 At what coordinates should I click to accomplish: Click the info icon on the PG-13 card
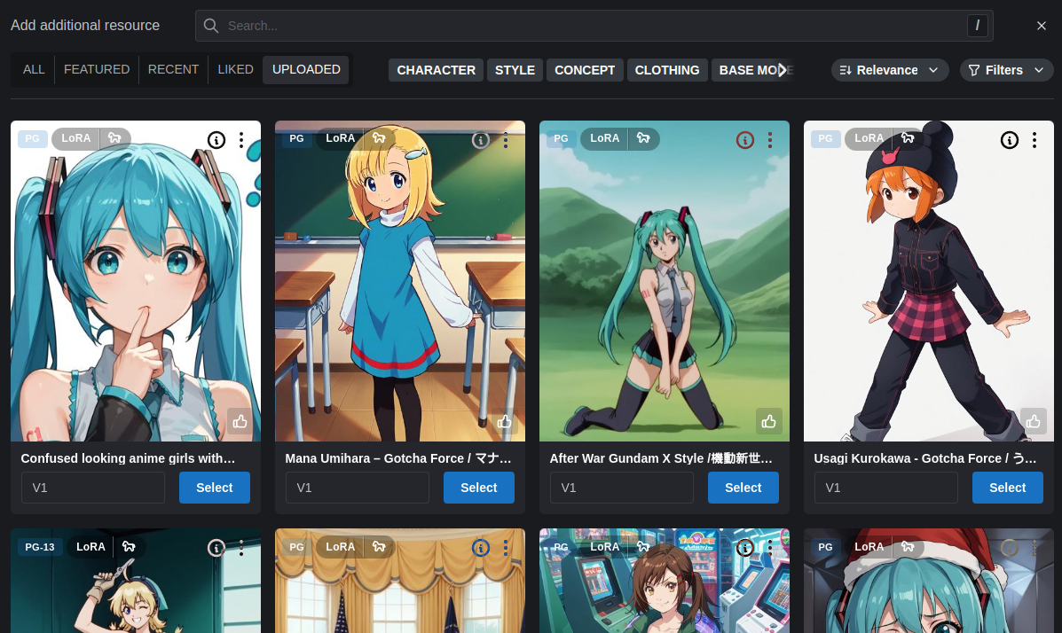(x=216, y=548)
